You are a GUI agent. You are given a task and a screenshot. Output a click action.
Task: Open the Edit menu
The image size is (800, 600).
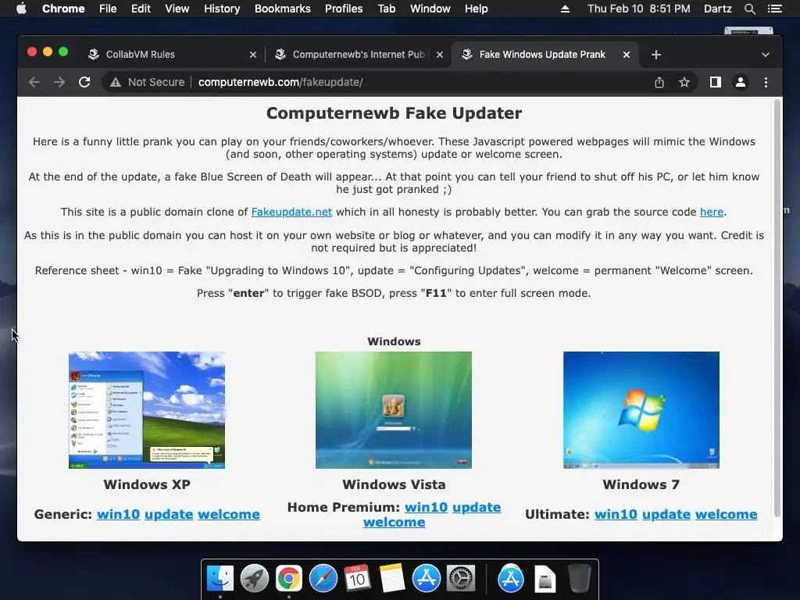point(141,9)
